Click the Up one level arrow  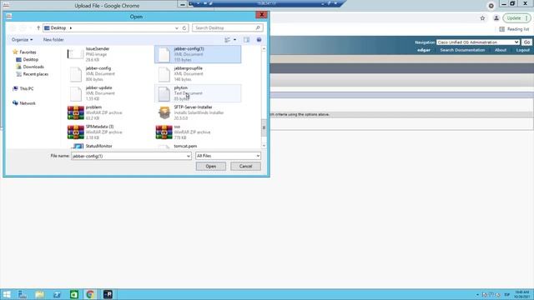click(x=38, y=27)
